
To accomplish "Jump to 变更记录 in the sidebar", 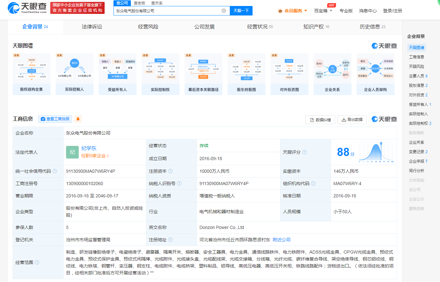I will (x=418, y=152).
